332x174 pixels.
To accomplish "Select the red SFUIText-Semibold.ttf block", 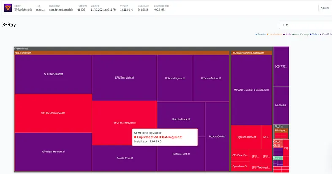I will click(x=53, y=113).
